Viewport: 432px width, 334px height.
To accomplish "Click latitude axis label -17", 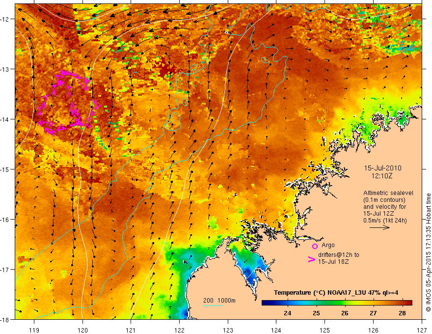I will (x=5, y=269).
